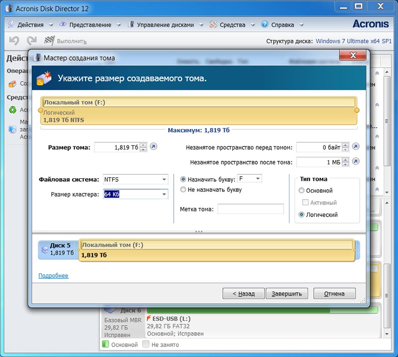Click the Незанятое пространство после тома field

pyautogui.click(x=319, y=162)
